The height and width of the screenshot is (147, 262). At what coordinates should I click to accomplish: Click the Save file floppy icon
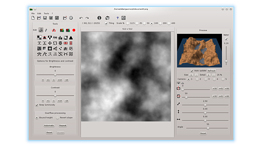pos(45,18)
